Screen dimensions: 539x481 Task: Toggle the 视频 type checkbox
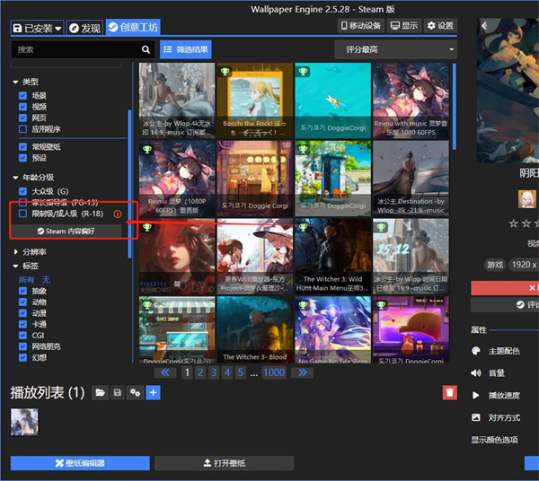point(22,107)
